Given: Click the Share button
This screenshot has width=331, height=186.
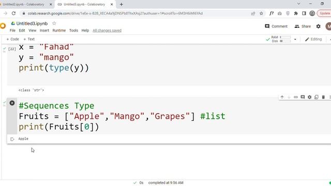Looking at the screenshot, I should tap(303, 26).
